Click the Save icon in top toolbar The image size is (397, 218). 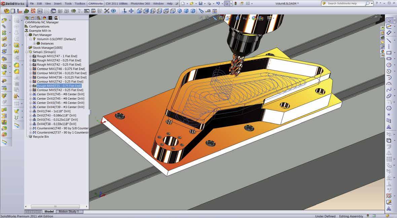pyautogui.click(x=200, y=4)
